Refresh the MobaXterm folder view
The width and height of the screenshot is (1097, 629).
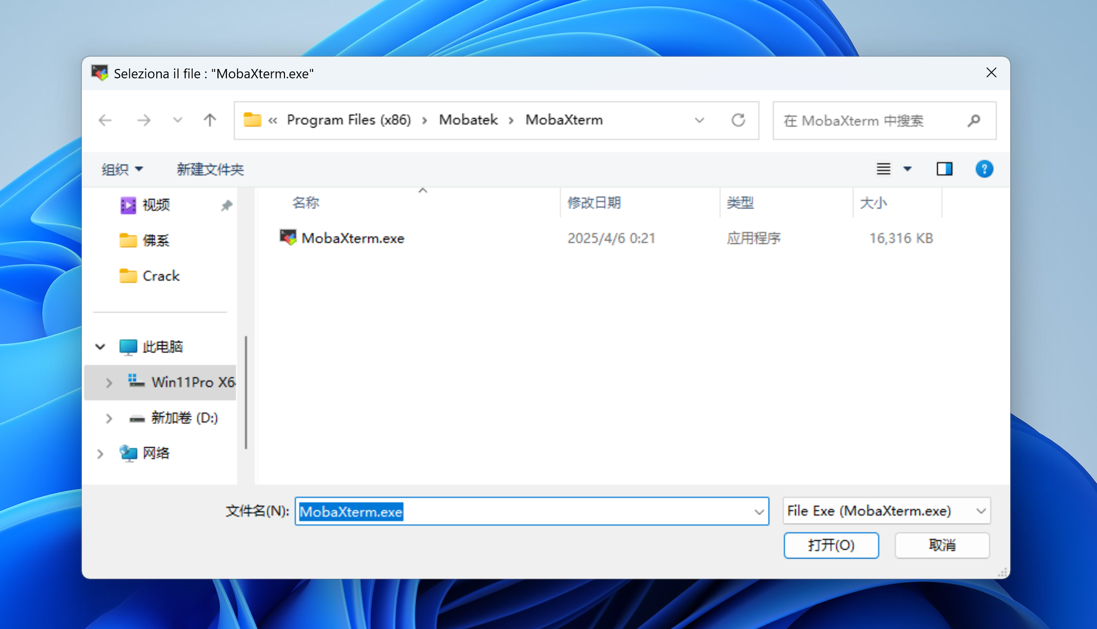pos(738,120)
